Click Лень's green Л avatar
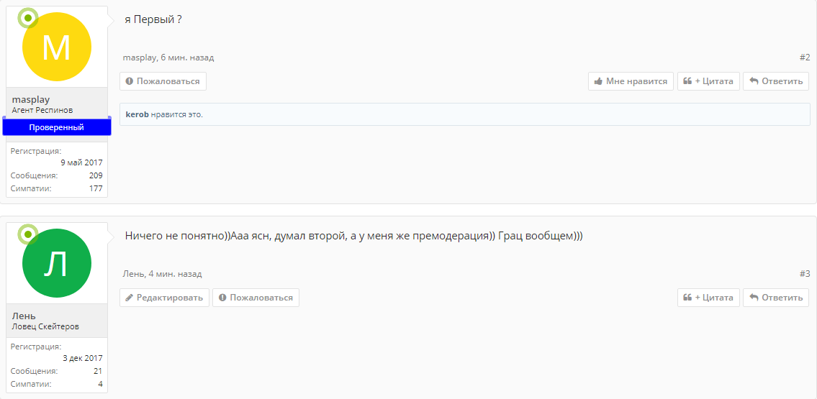Screen dimensions: 817x399 [57, 263]
